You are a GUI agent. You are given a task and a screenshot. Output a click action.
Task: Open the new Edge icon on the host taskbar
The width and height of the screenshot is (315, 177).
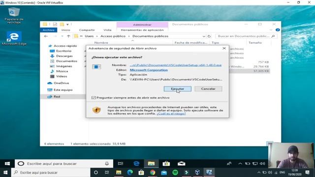point(130,173)
